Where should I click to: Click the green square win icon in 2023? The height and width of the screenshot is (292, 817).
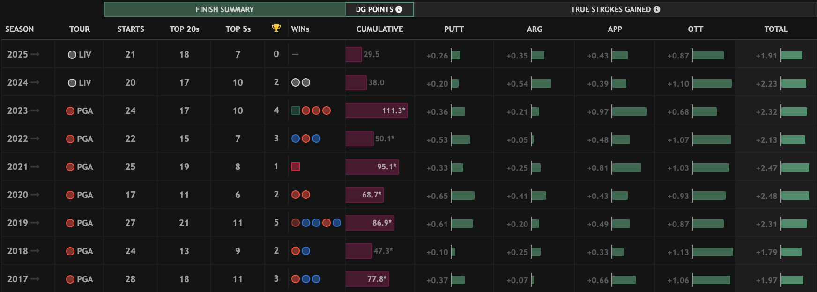click(296, 110)
